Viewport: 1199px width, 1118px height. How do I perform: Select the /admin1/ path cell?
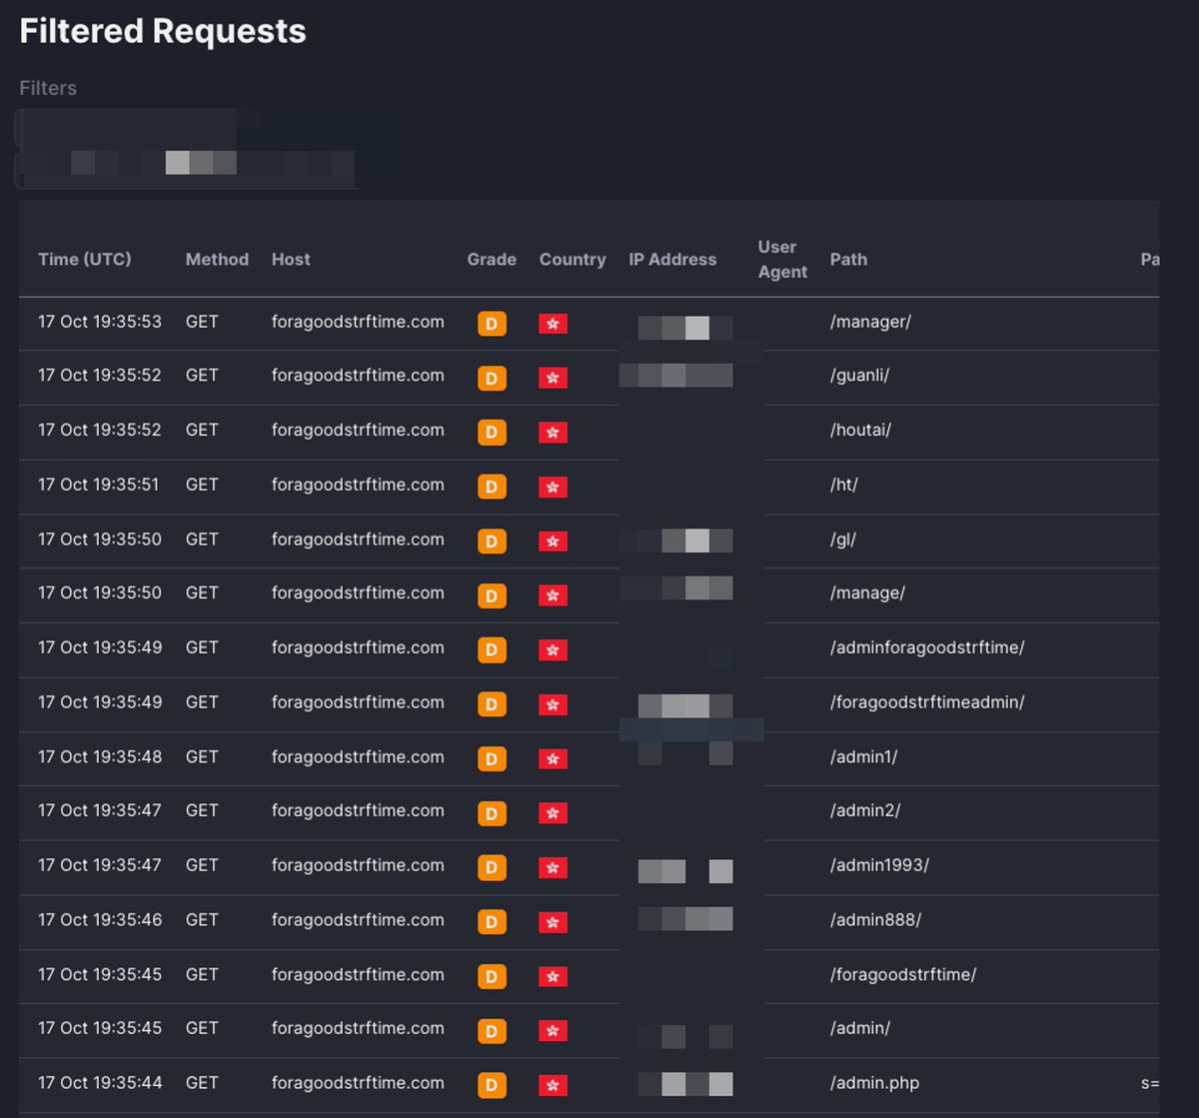click(x=863, y=756)
